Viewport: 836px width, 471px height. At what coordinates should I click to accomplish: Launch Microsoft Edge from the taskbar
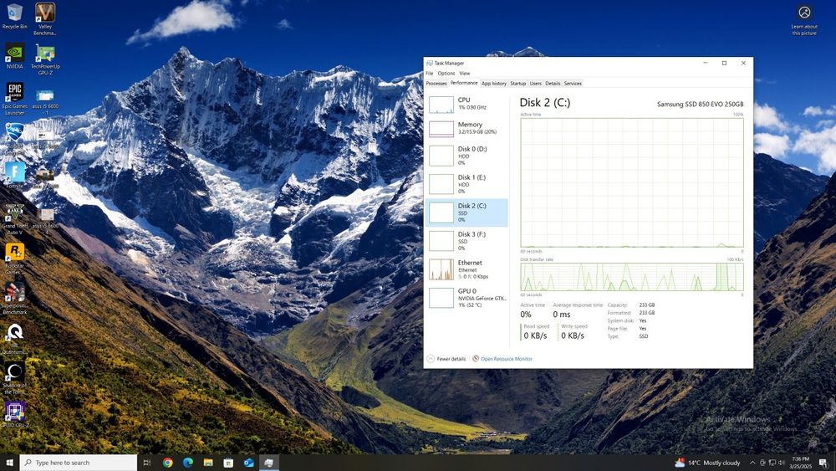[187, 463]
